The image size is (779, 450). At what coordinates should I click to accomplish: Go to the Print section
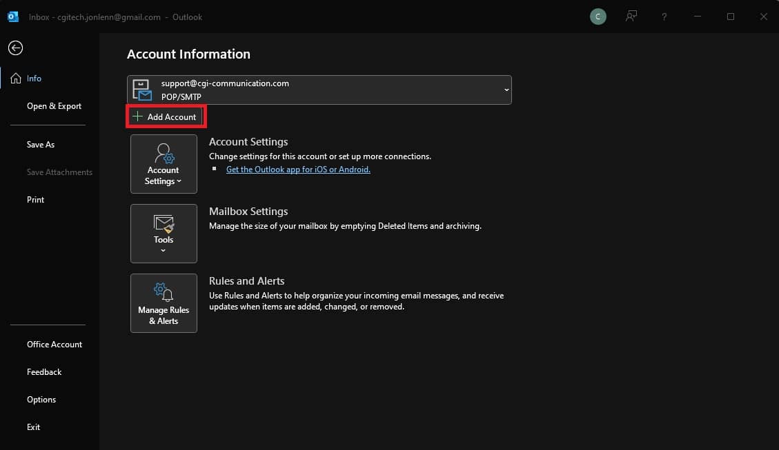(35, 199)
